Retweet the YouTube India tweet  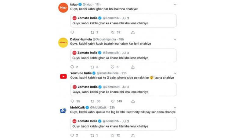pos(92,101)
